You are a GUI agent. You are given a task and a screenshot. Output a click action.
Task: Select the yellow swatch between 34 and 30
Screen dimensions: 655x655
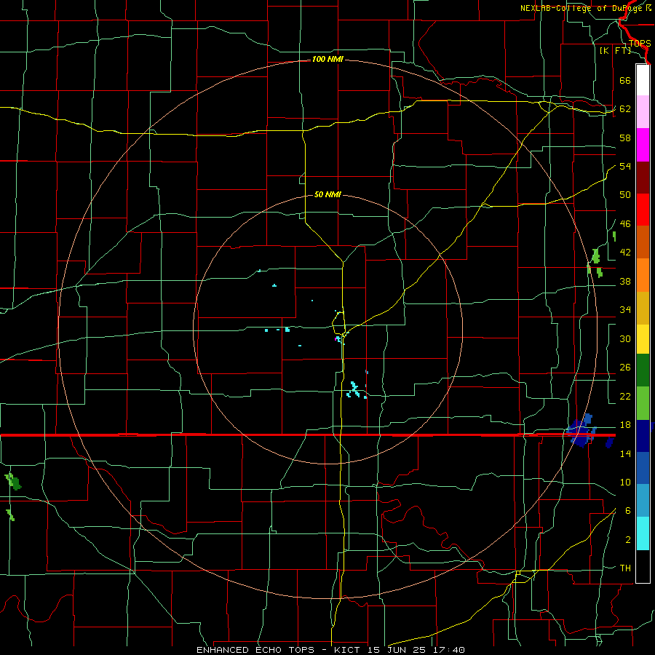(643, 339)
